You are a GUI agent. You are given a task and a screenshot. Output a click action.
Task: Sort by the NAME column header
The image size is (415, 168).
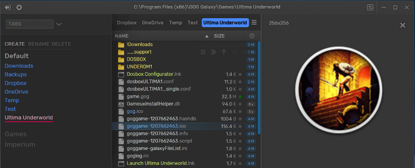tap(122, 36)
